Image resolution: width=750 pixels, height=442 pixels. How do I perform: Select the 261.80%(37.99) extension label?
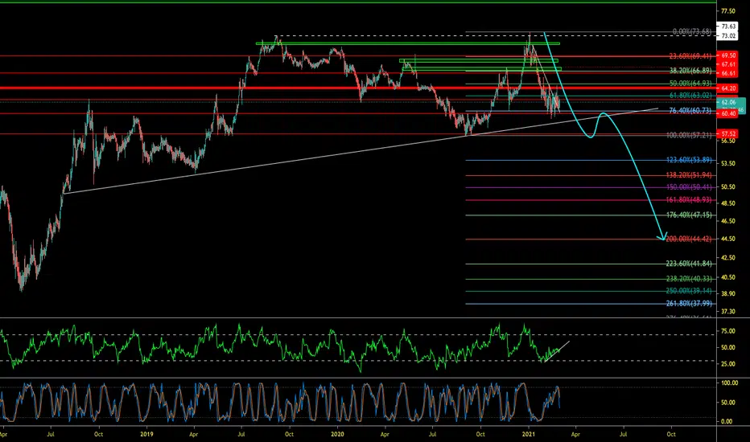[689, 304]
